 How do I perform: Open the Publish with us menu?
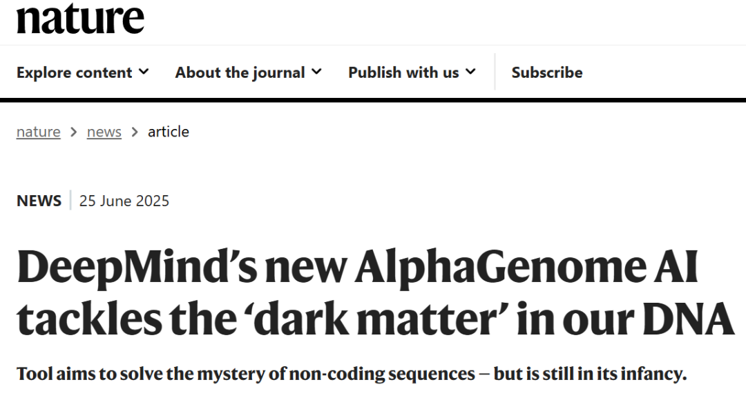point(412,72)
